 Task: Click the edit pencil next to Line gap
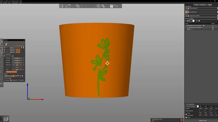(24, 60)
